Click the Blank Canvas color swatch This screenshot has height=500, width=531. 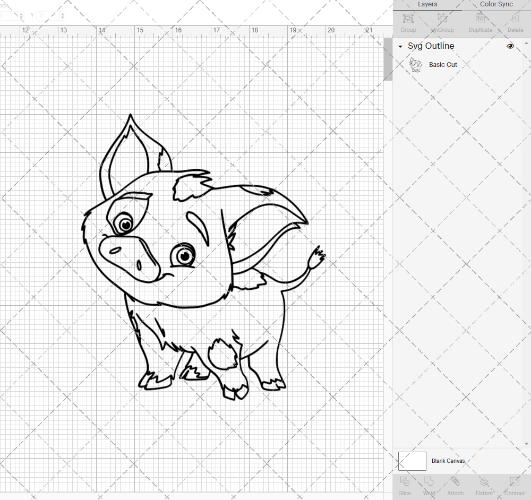(x=412, y=461)
